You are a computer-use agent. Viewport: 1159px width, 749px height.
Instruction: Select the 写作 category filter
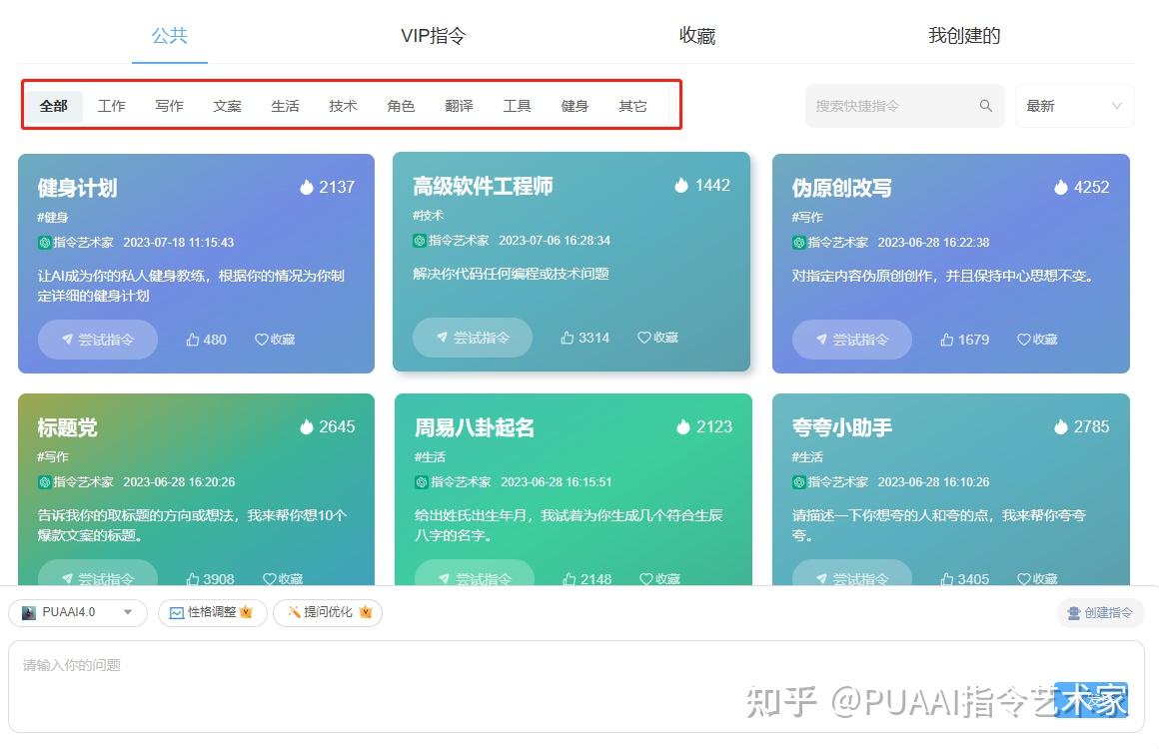click(x=169, y=106)
